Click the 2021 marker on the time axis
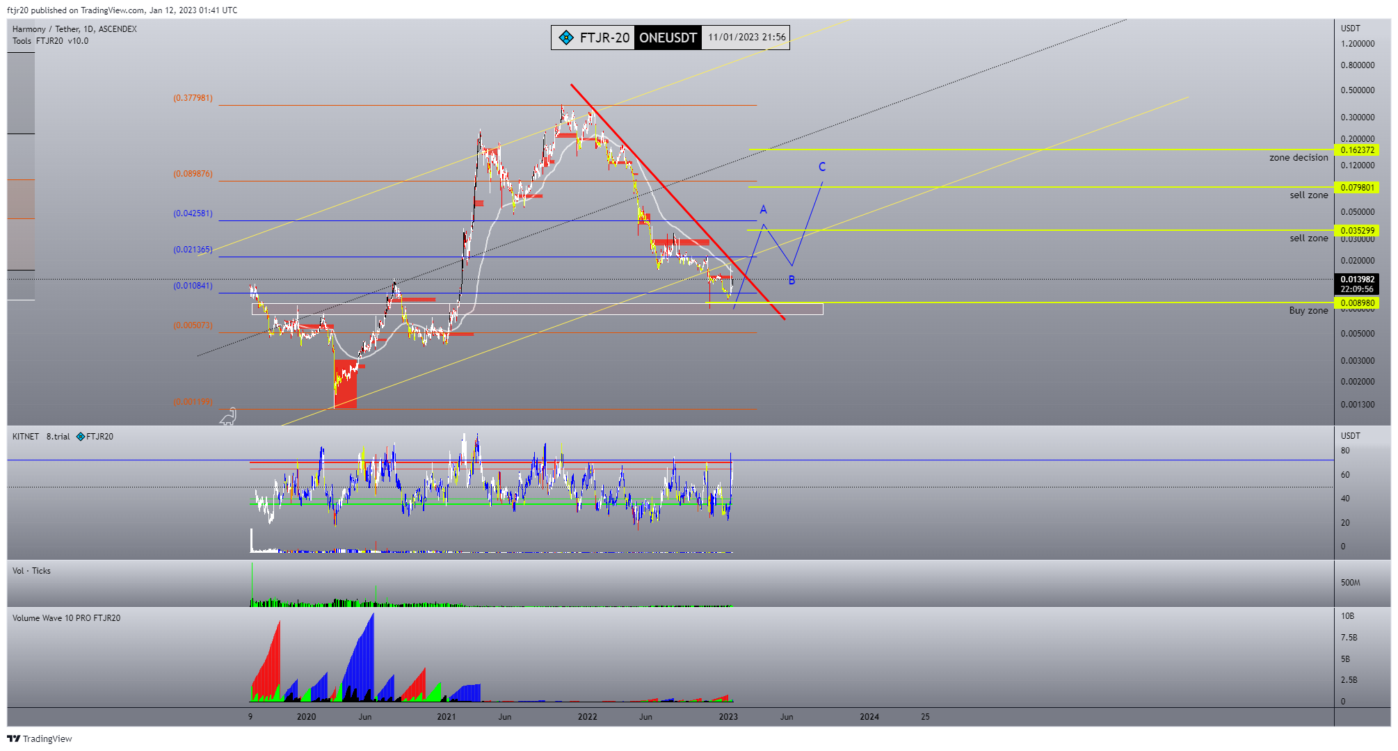The image size is (1398, 751). (447, 717)
